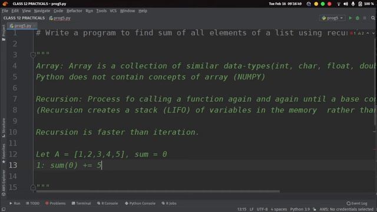
Task: Change the LF line separator
Action: point(252,210)
